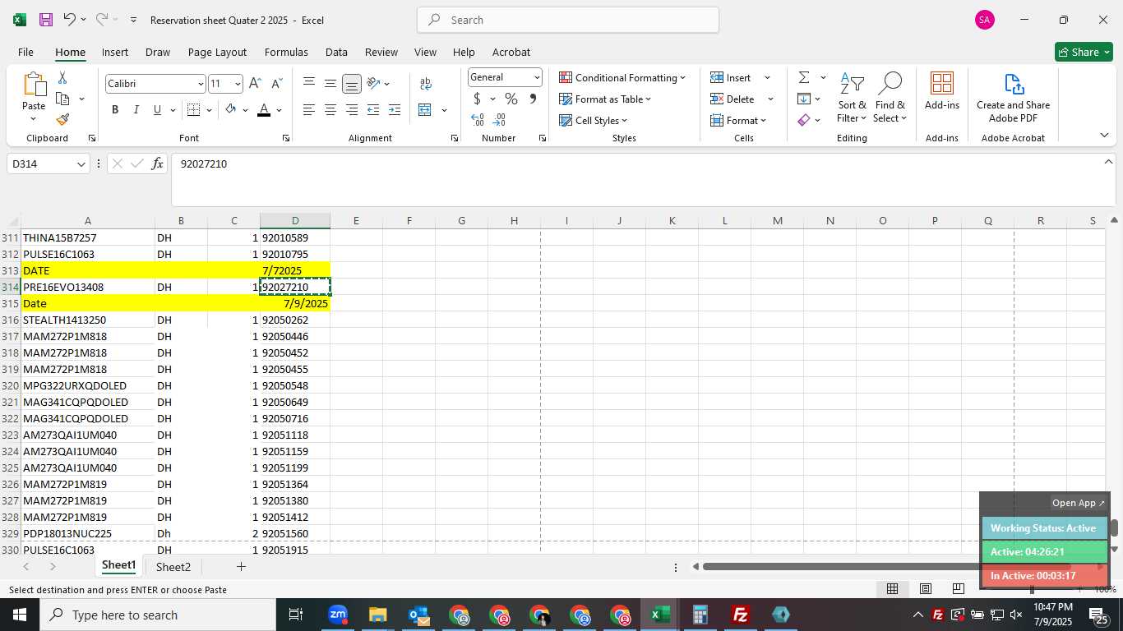
Task: Open the Page Layout tab
Action: [217, 52]
